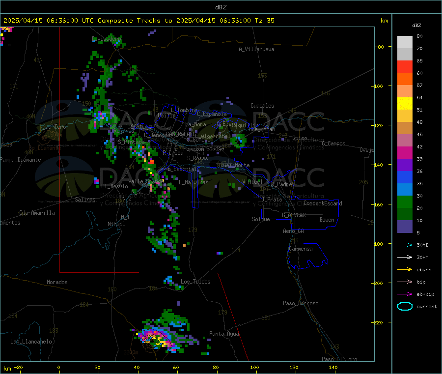Viewport: 442px width, 374px height.
Task: Click the Carmensa location label
Action: 301,249
